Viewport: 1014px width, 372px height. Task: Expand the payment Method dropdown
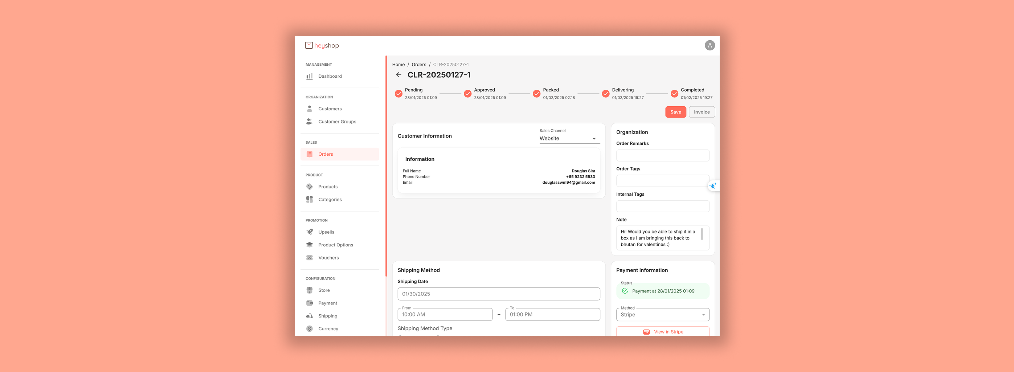tap(662, 315)
